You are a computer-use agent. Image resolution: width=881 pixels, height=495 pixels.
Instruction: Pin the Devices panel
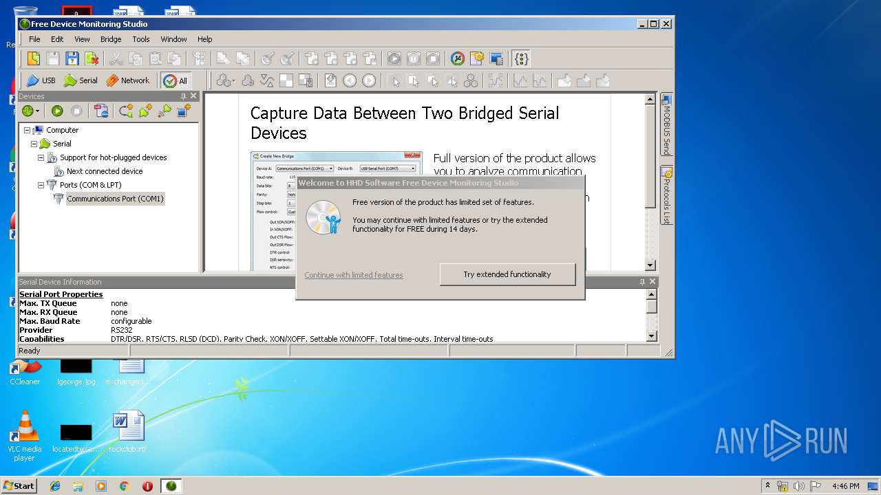(x=183, y=96)
